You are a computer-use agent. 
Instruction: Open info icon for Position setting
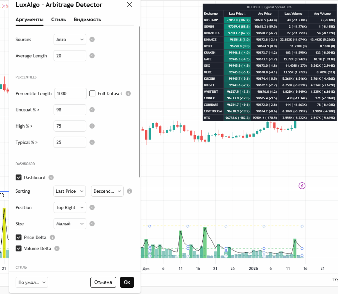point(92,207)
